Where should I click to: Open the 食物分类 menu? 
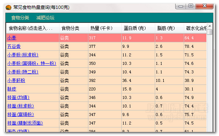coord(20,18)
